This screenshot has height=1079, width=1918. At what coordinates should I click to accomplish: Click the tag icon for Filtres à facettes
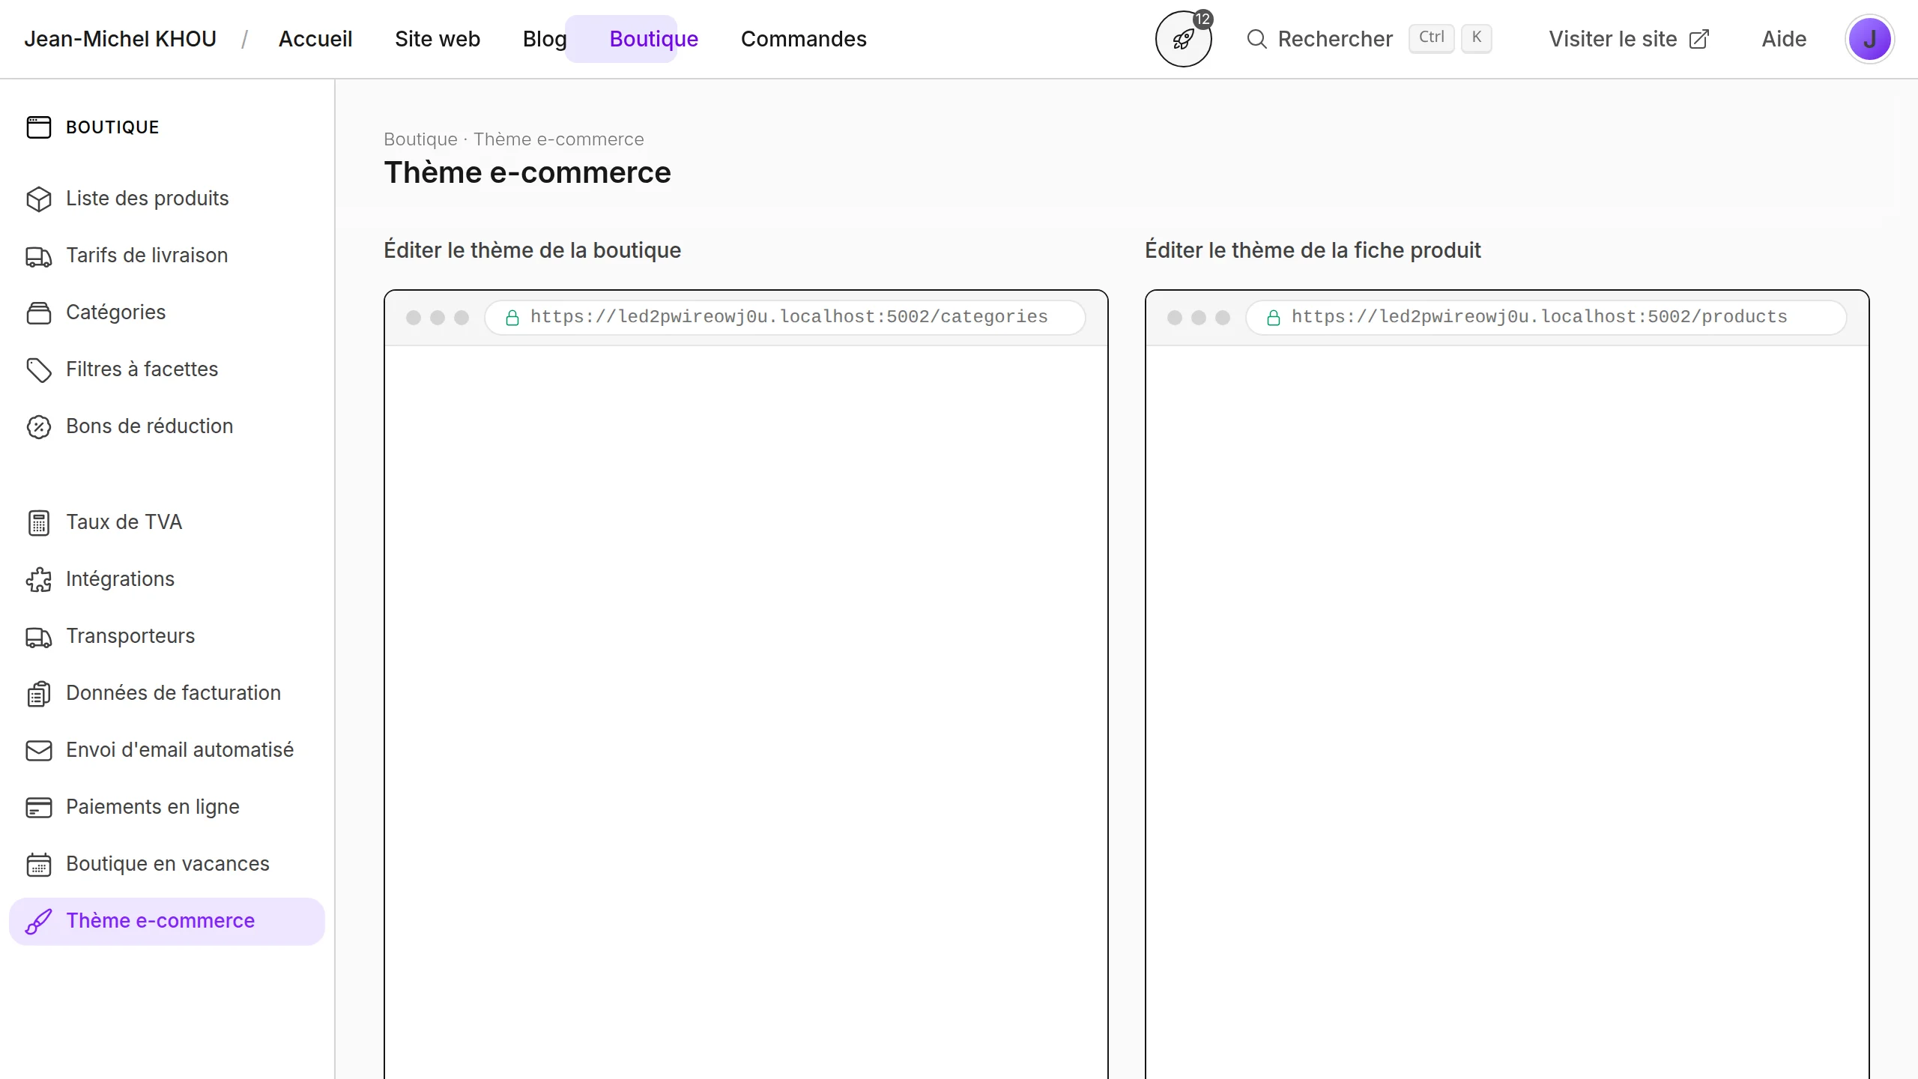click(x=38, y=369)
